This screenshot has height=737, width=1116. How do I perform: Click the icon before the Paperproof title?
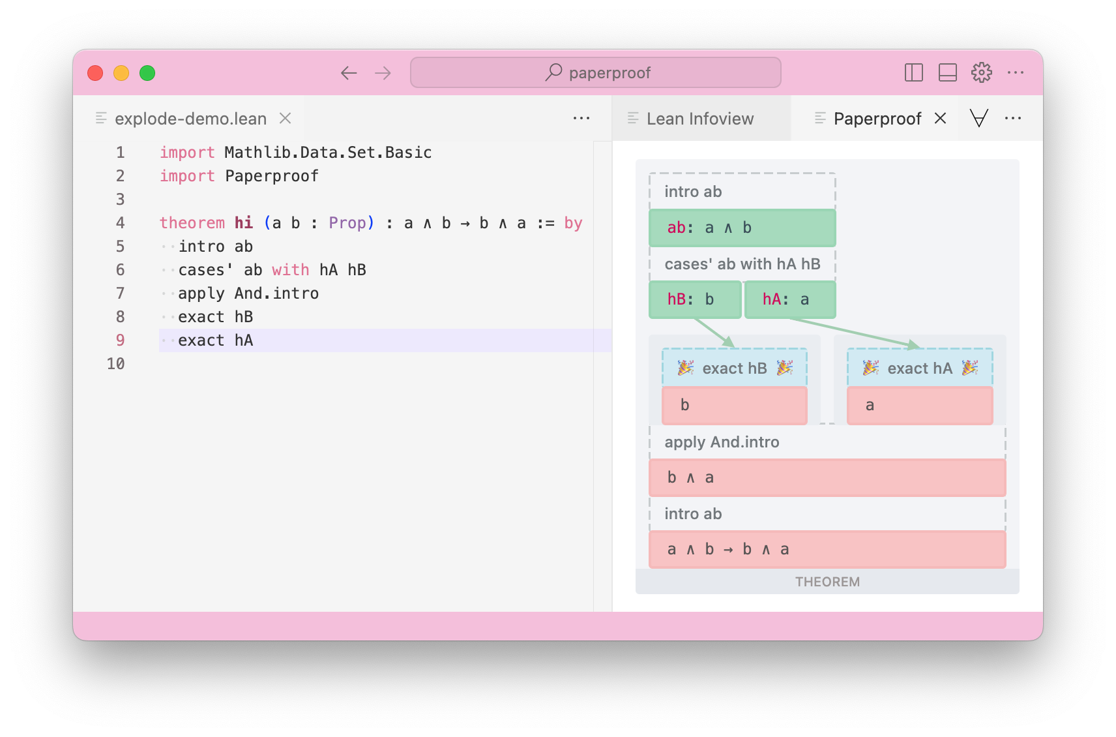tap(820, 118)
